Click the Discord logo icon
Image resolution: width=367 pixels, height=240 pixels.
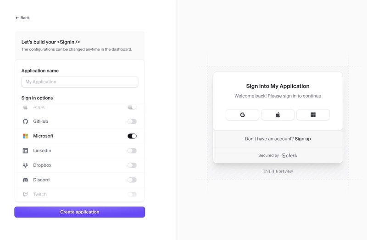pos(25,180)
